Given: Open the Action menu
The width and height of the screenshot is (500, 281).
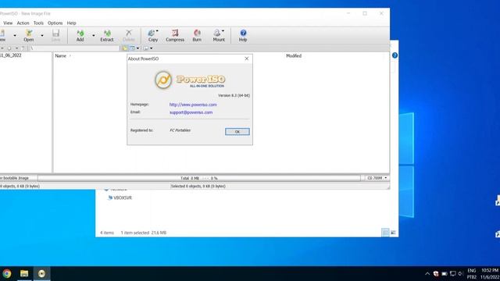Looking at the screenshot, I should coord(23,23).
